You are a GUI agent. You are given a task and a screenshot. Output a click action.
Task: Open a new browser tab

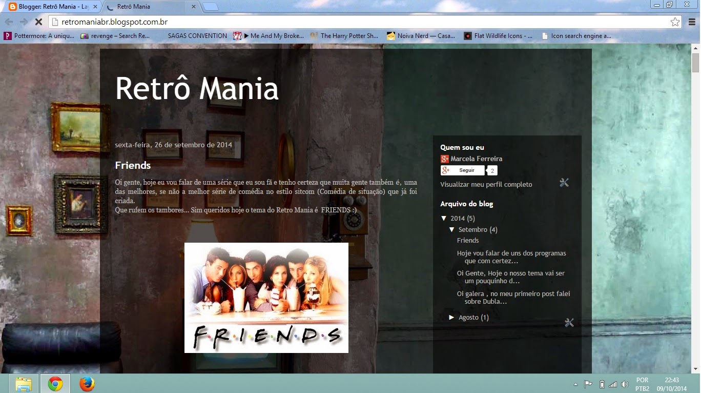click(210, 7)
